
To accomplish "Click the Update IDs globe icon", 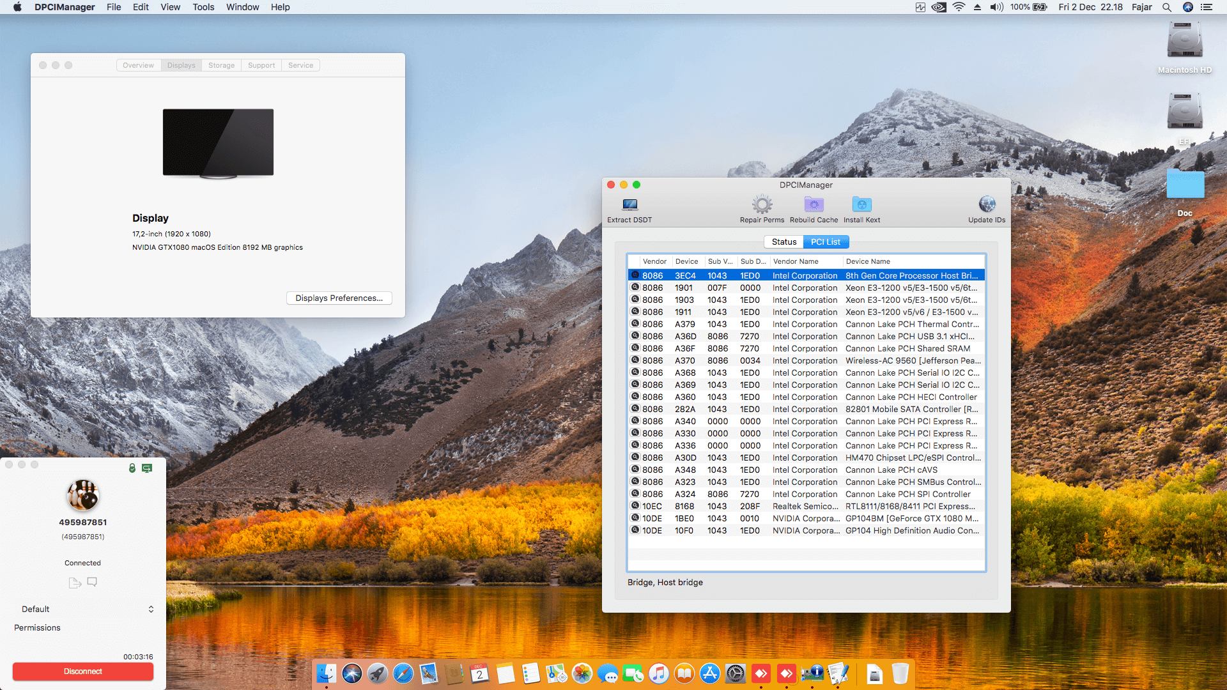I will (987, 204).
